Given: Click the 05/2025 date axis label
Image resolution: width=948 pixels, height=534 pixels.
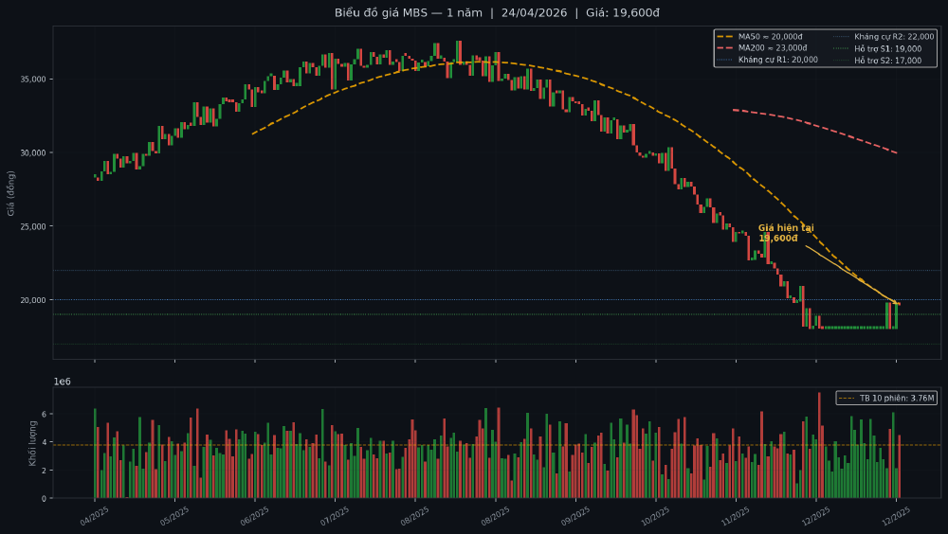Looking at the screenshot, I should pos(174,515).
